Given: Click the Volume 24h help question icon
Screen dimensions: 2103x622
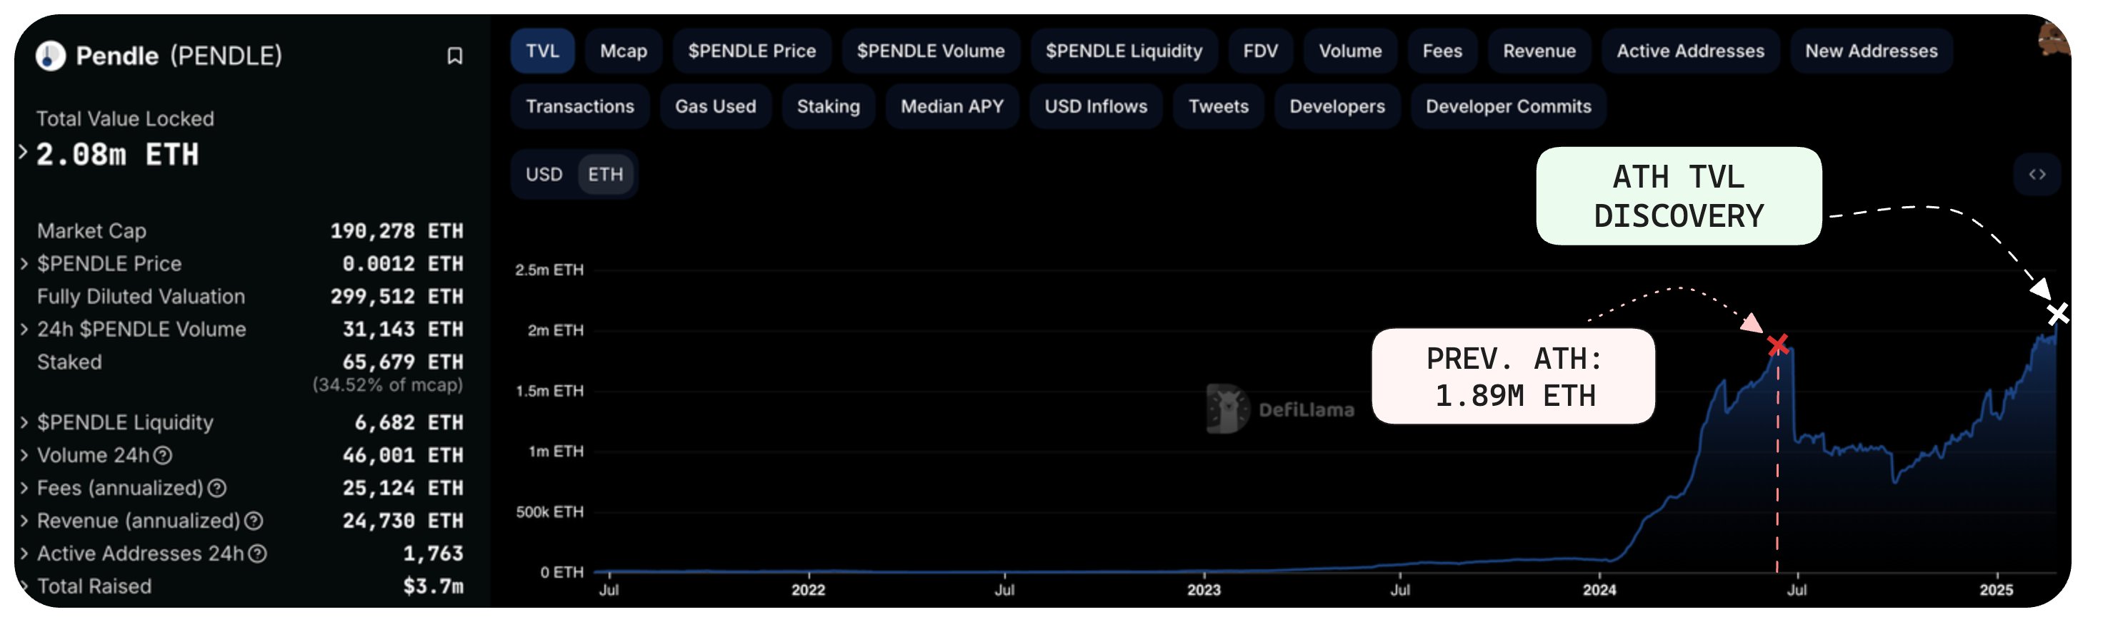Looking at the screenshot, I should (x=162, y=456).
